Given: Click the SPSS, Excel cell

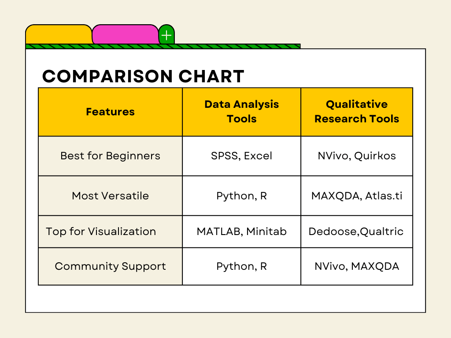Looking at the screenshot, I should (x=241, y=156).
